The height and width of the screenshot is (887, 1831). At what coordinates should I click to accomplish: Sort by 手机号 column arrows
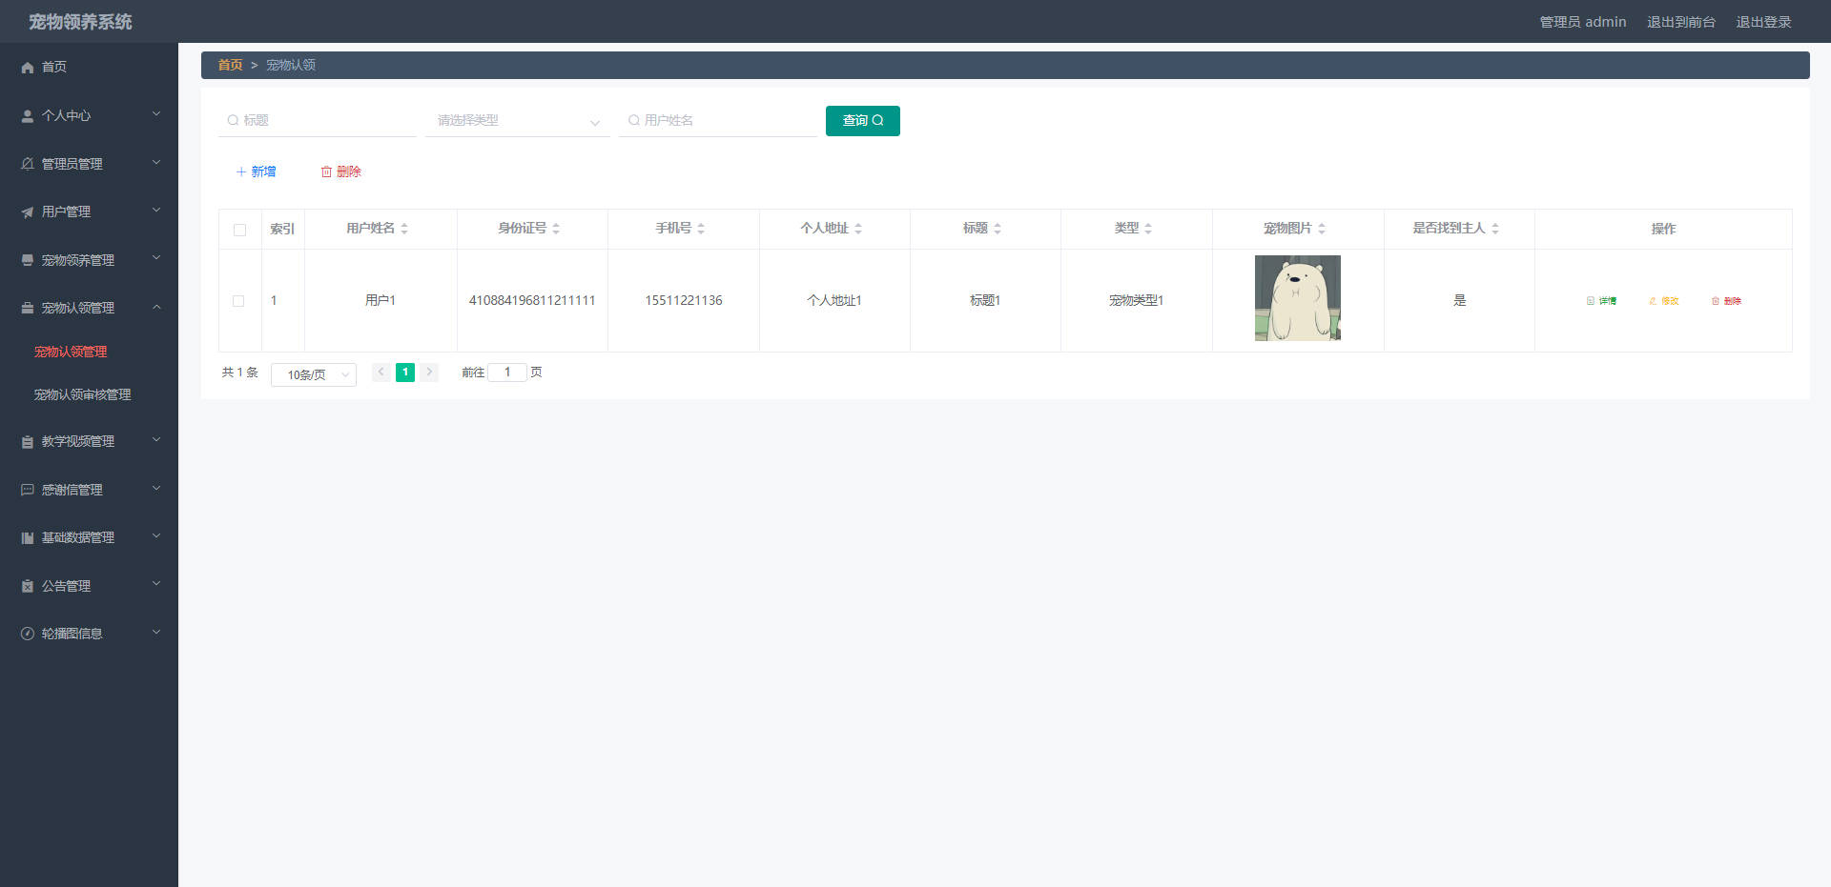[x=701, y=229]
